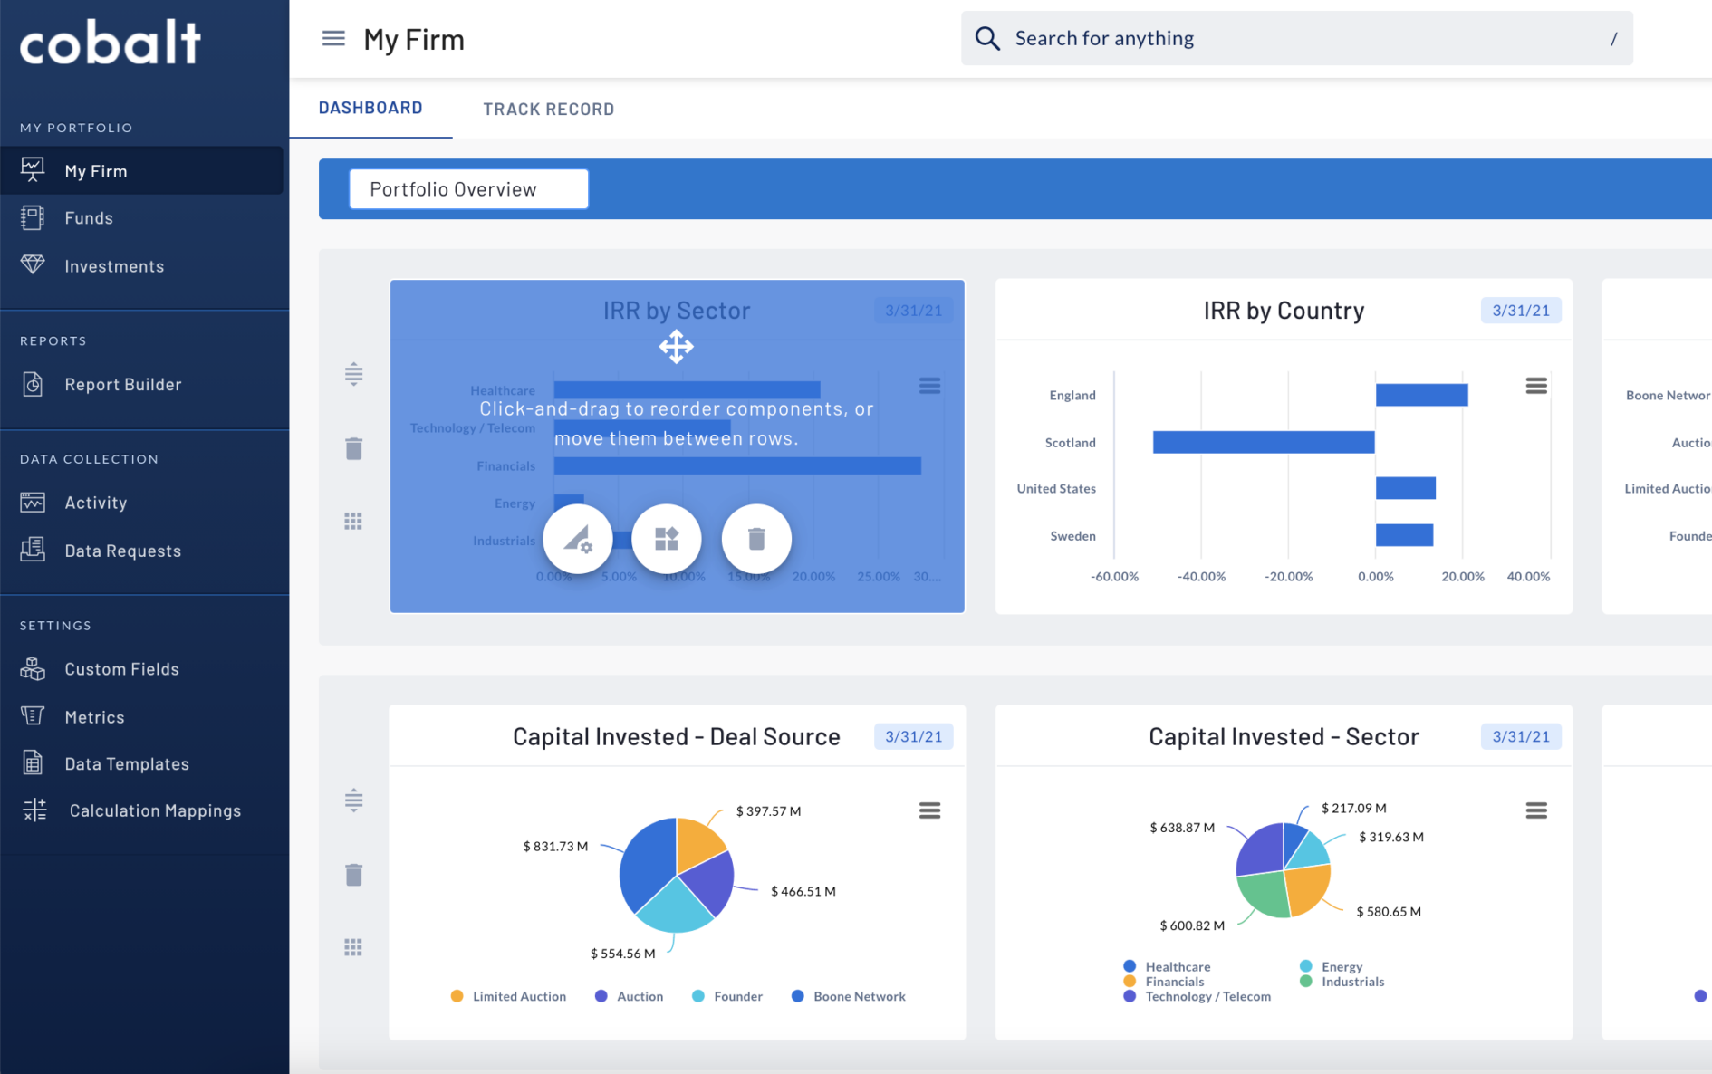This screenshot has width=1712, height=1074.
Task: Click the England bar in IRR by Country
Action: point(1421,395)
